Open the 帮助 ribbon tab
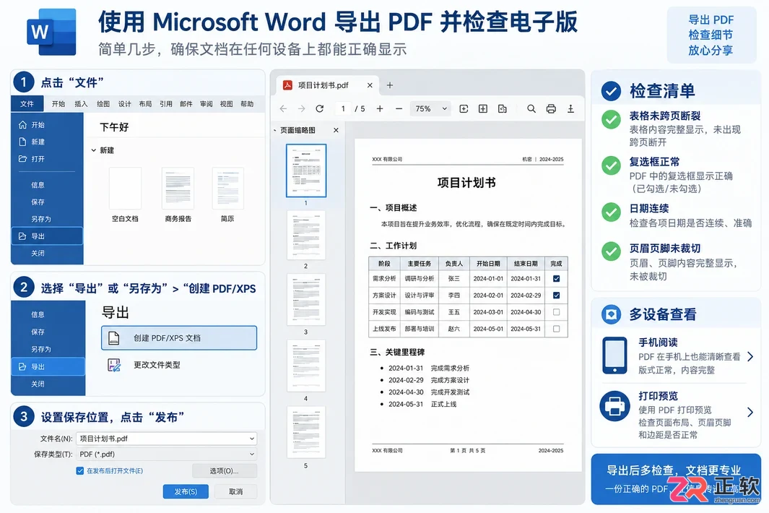Screen dimensions: 769x513 coord(247,103)
